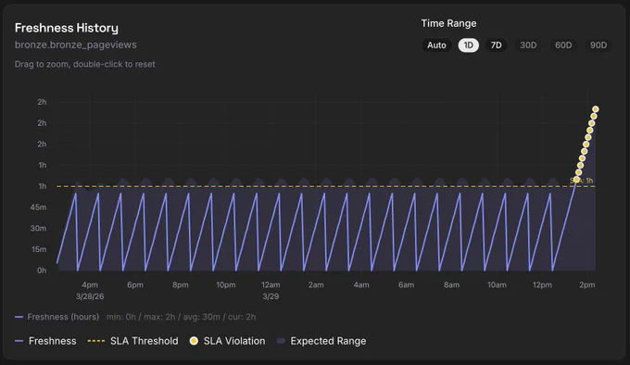Click the 30m y-axis label
Screen dimensions: 630x365
tap(39, 228)
